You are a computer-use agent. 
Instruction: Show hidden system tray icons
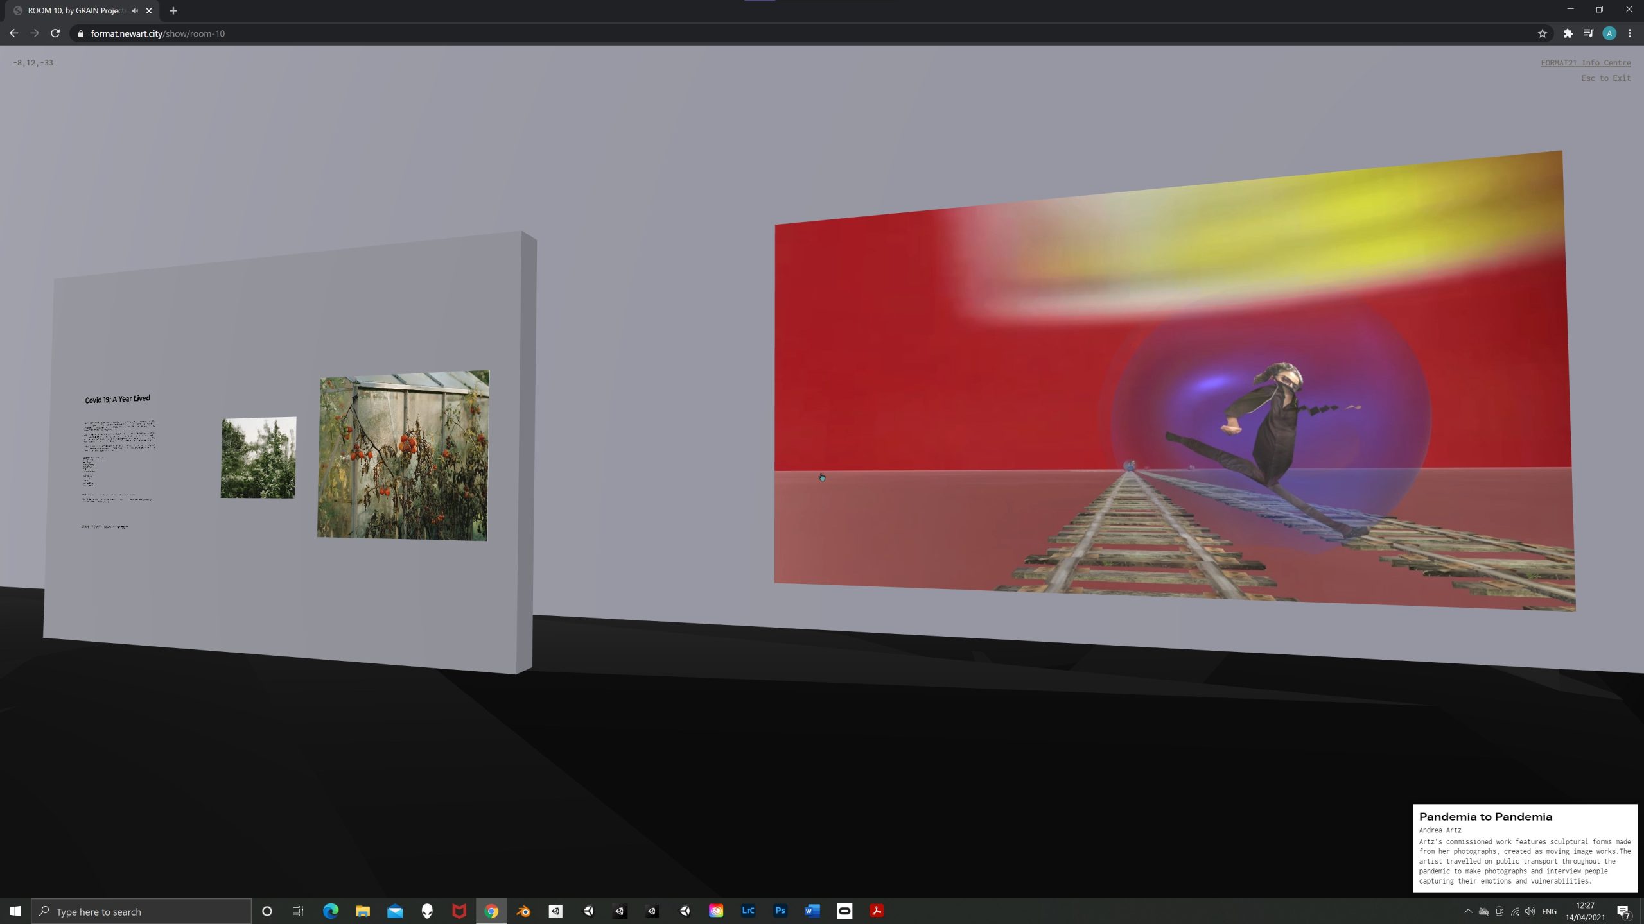click(1468, 911)
